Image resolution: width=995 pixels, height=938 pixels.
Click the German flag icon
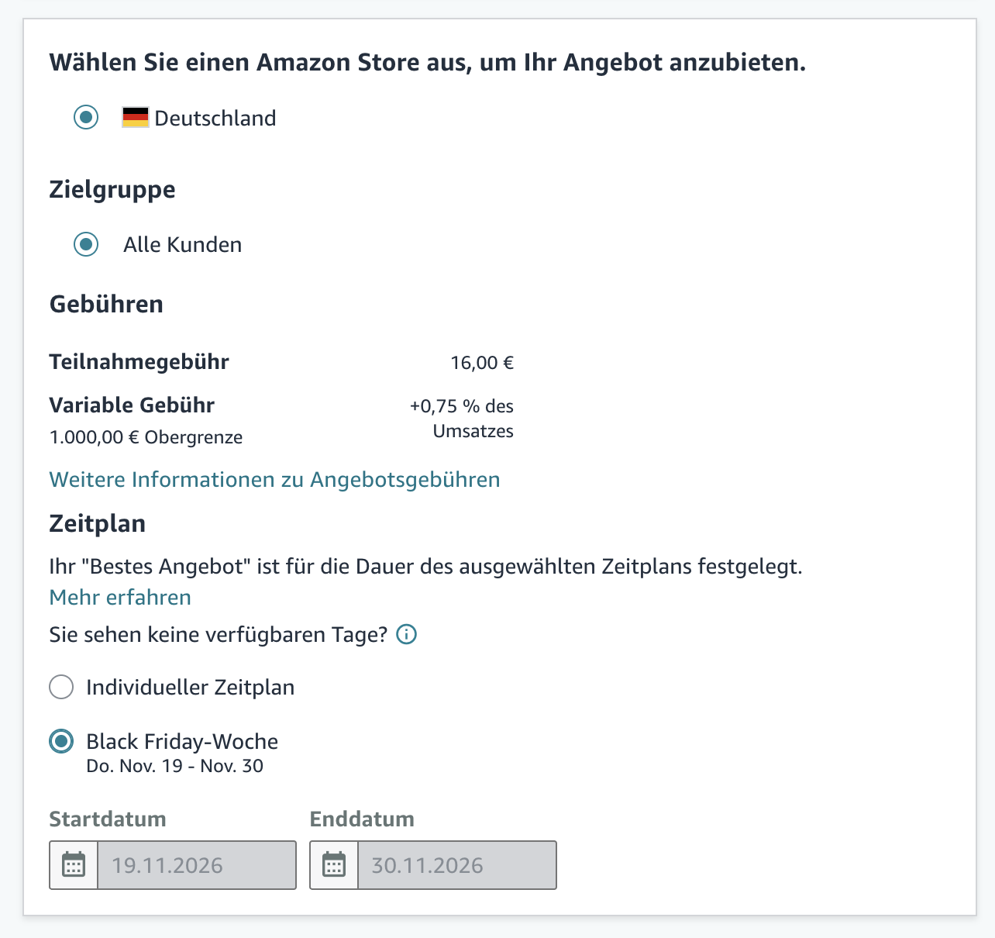(136, 118)
